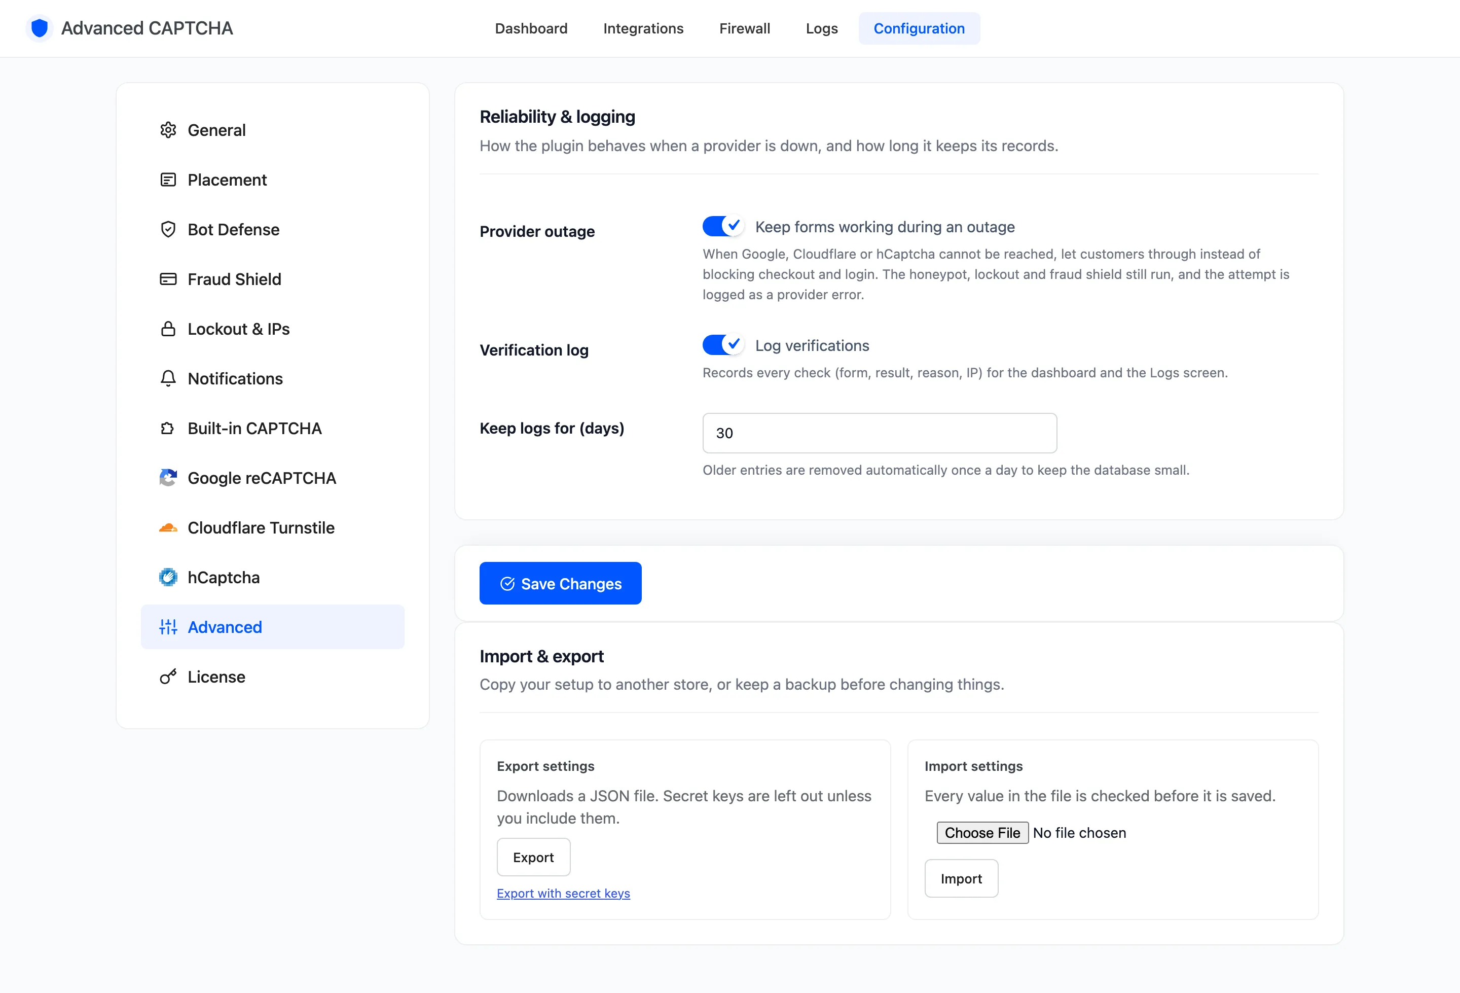This screenshot has width=1460, height=993.
Task: Select the Configuration tab
Action: tap(919, 28)
